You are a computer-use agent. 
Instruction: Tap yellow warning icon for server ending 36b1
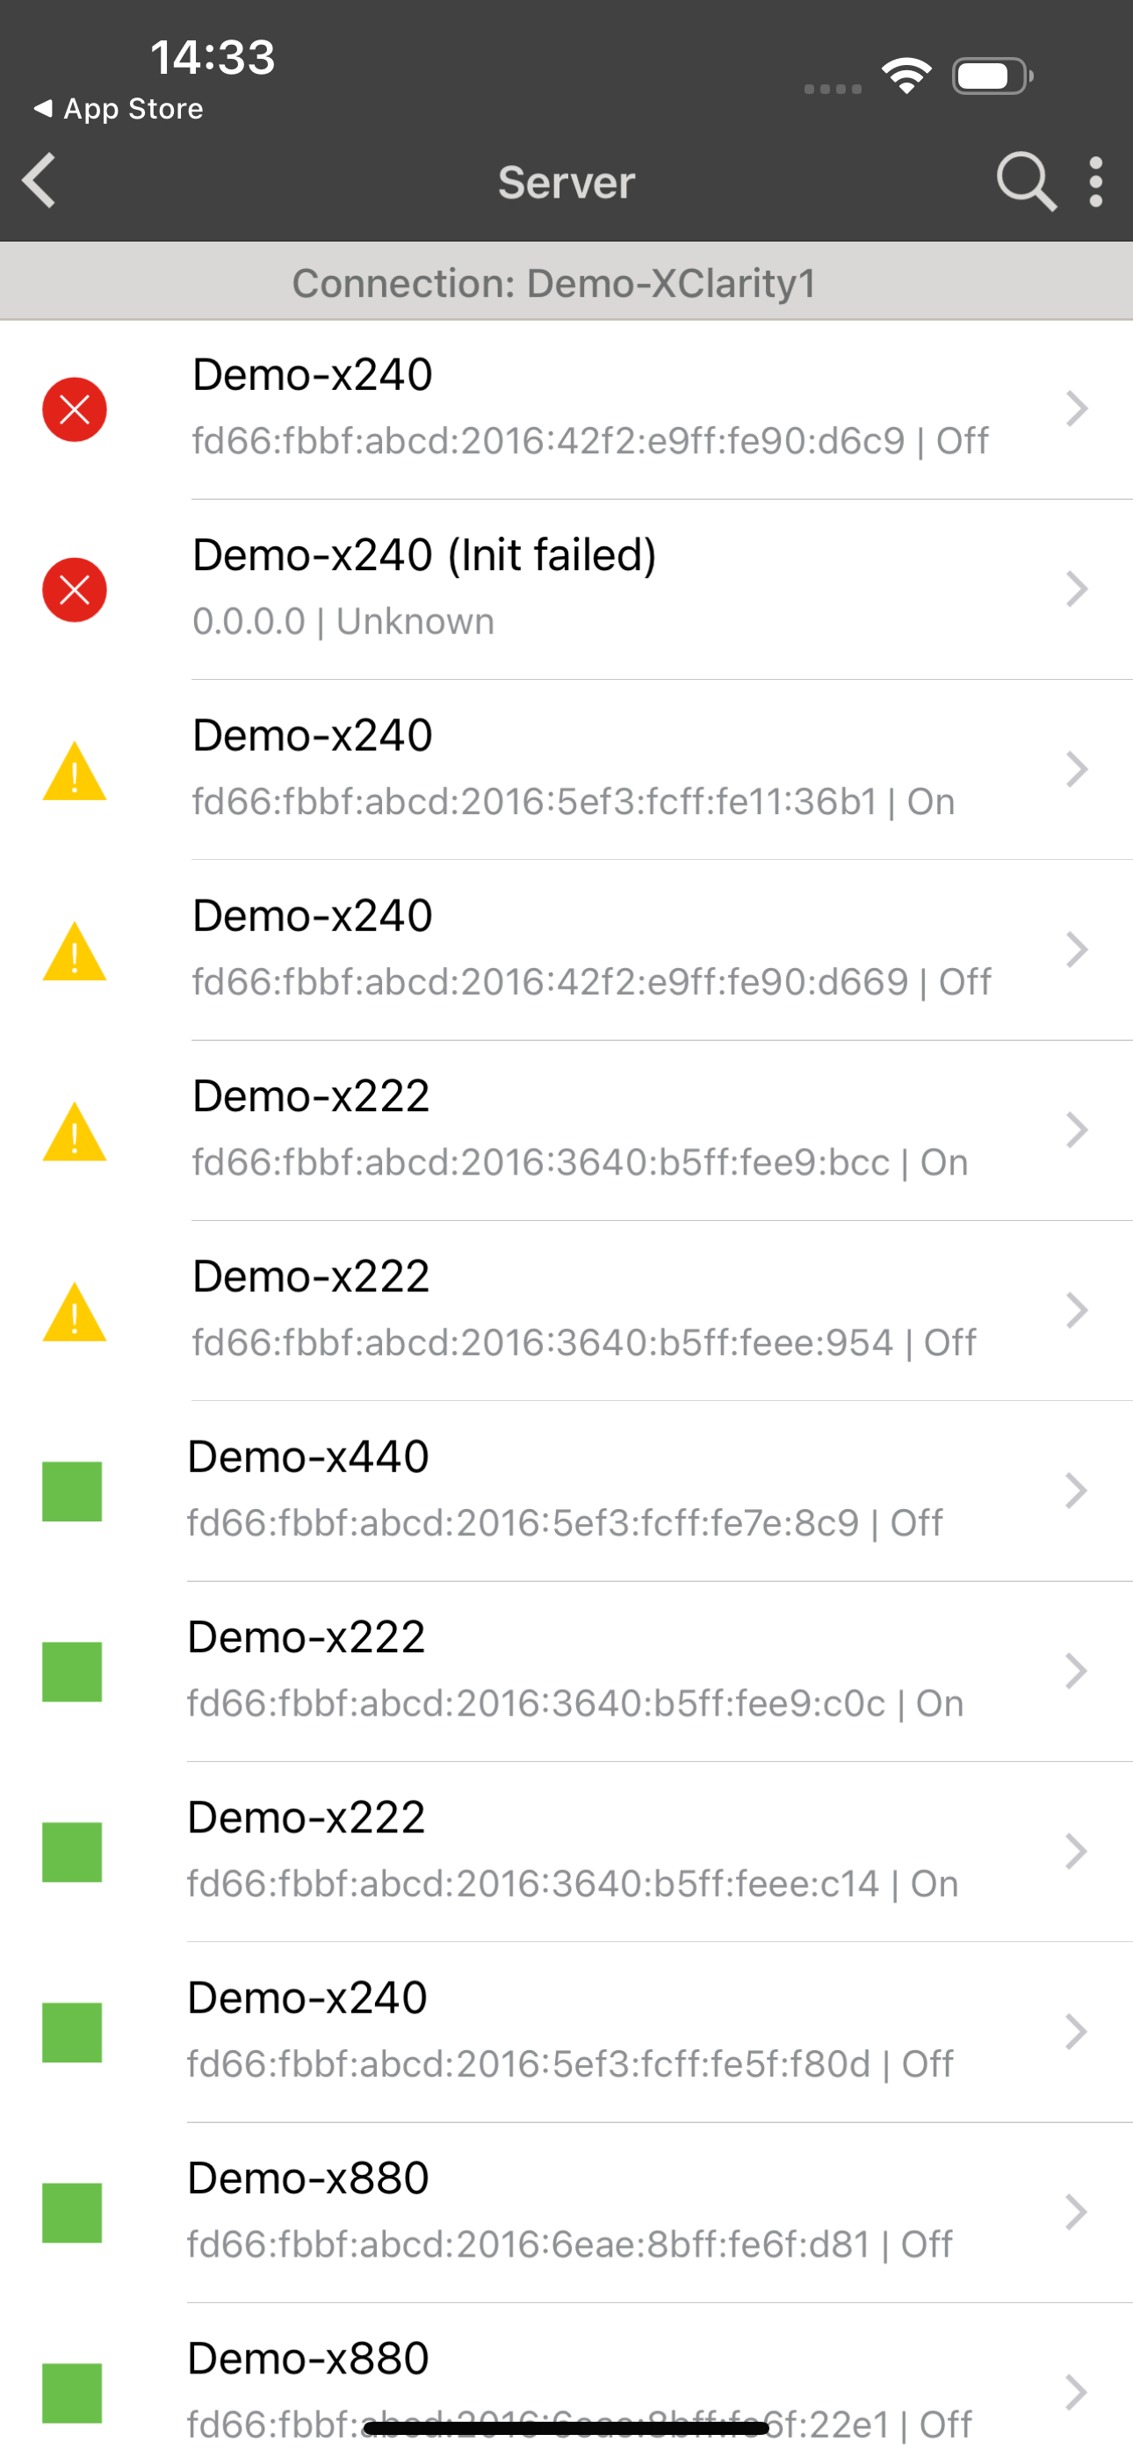(75, 770)
